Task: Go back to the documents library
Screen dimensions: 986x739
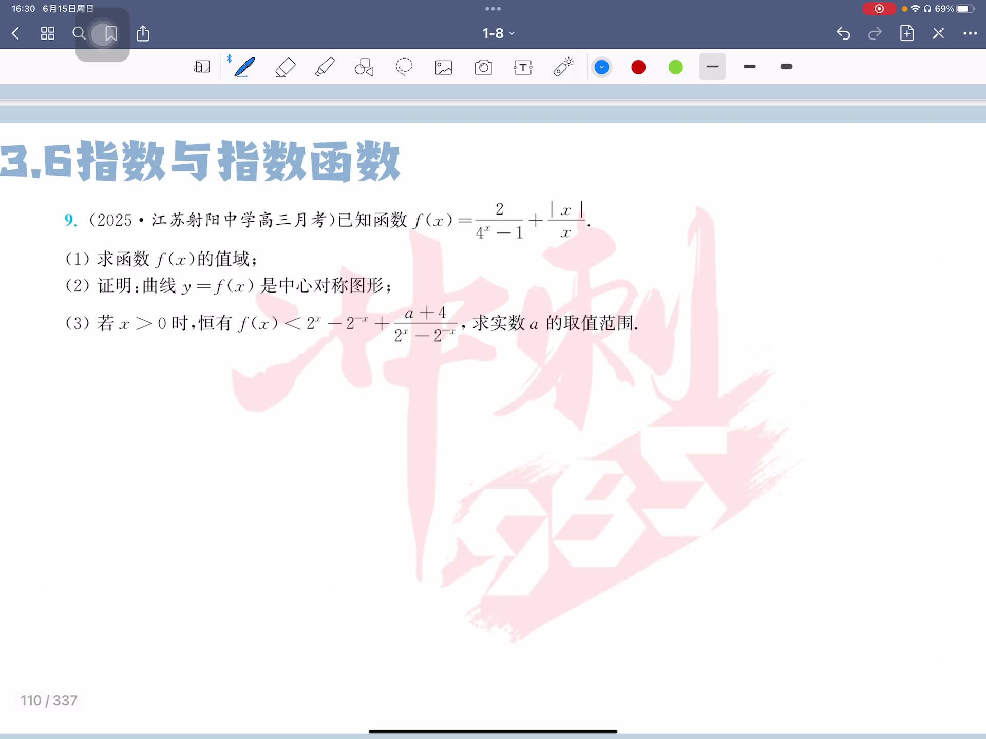Action: click(15, 34)
